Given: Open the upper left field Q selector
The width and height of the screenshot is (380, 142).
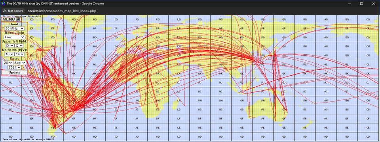Looking at the screenshot, I should point(19,45).
